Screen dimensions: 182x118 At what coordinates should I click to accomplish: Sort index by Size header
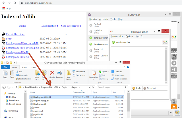[x=63, y=26]
